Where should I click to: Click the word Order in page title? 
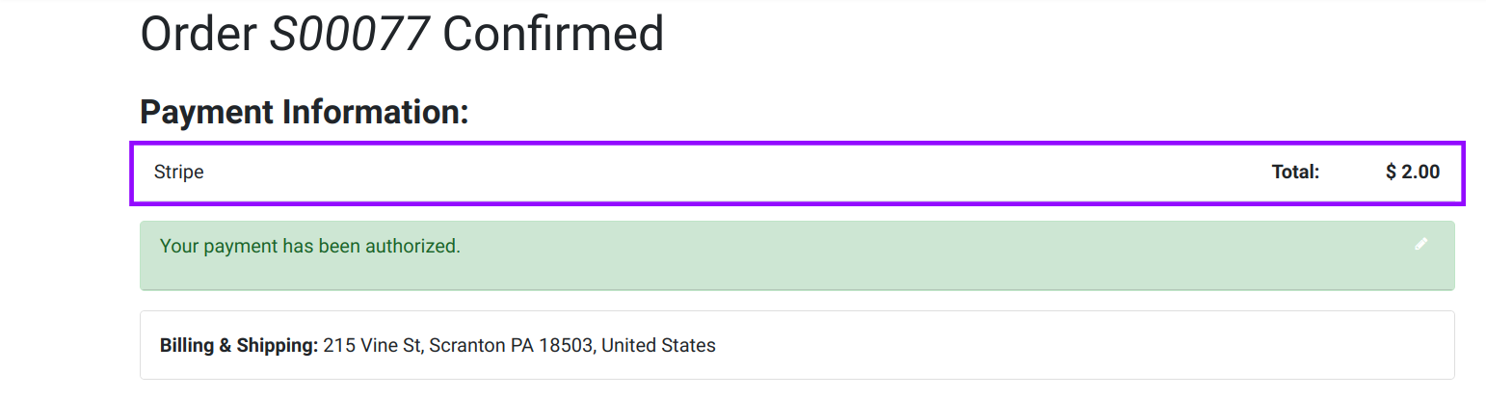pyautogui.click(x=199, y=34)
